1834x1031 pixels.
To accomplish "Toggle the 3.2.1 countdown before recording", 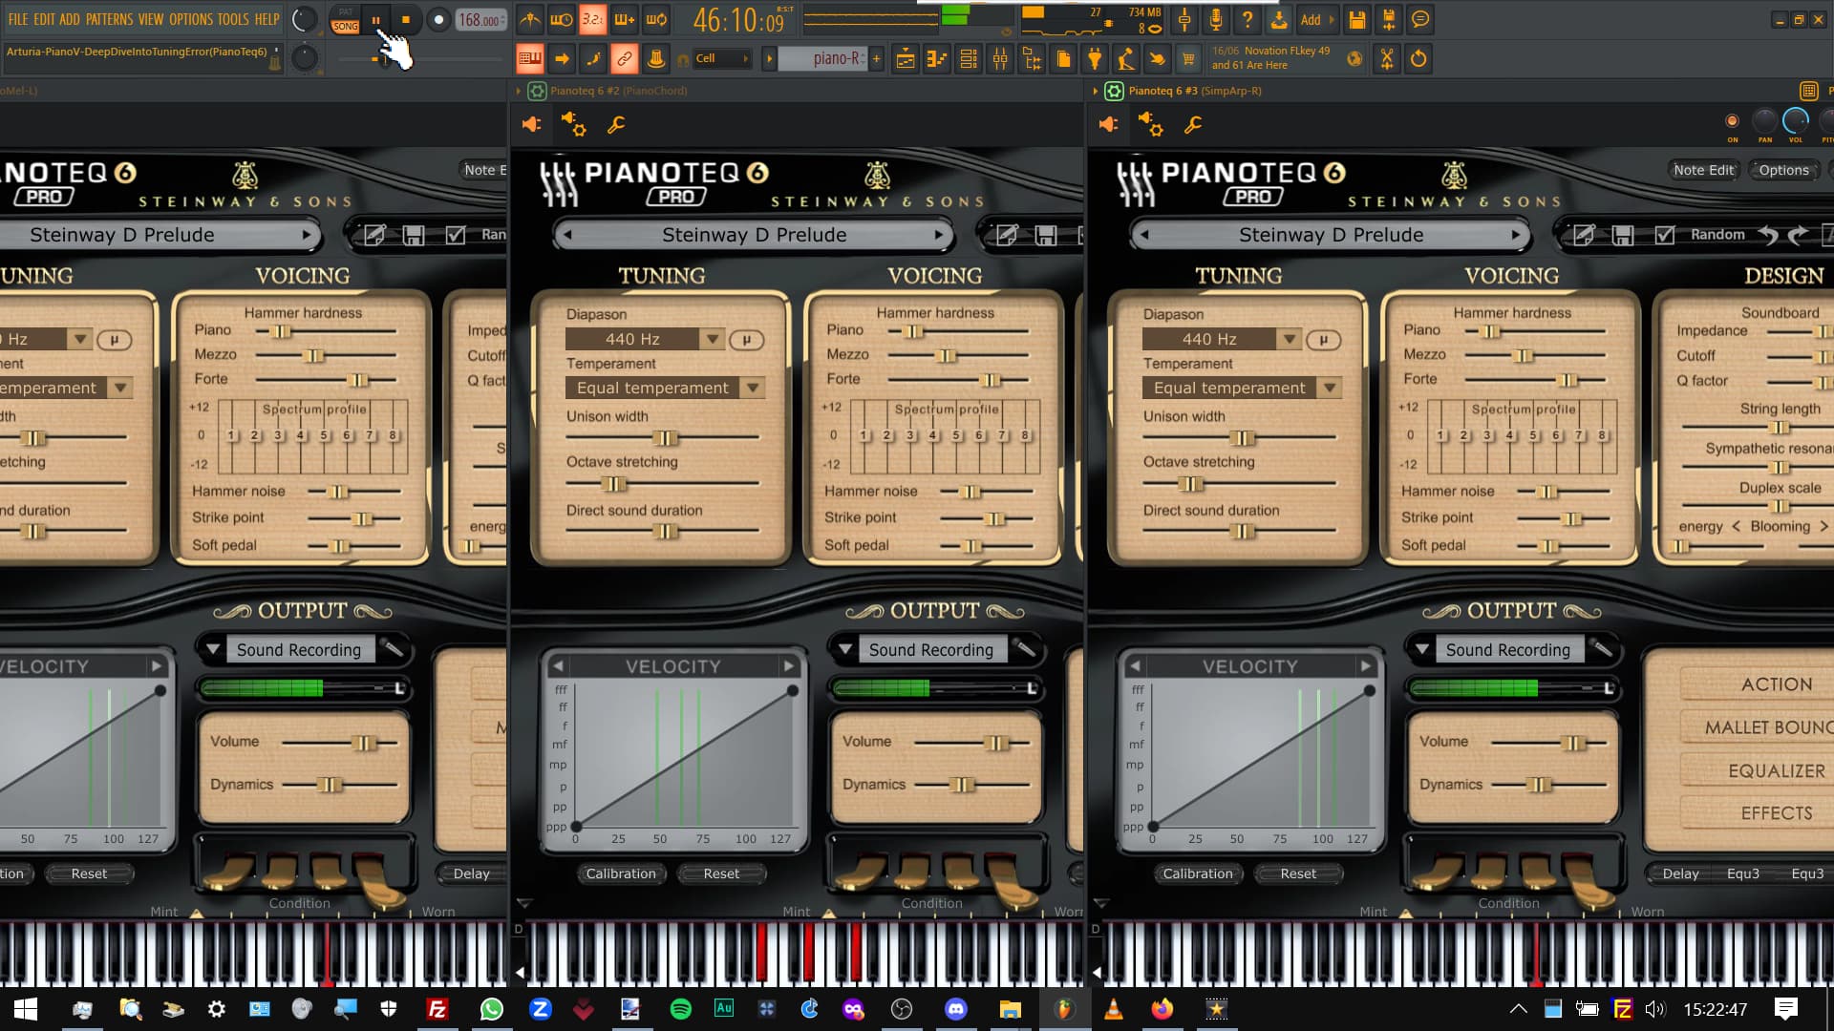I will (592, 19).
